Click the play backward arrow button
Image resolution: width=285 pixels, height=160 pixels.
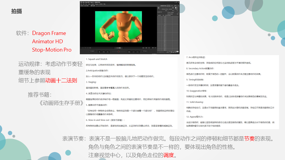tap(108, 52)
